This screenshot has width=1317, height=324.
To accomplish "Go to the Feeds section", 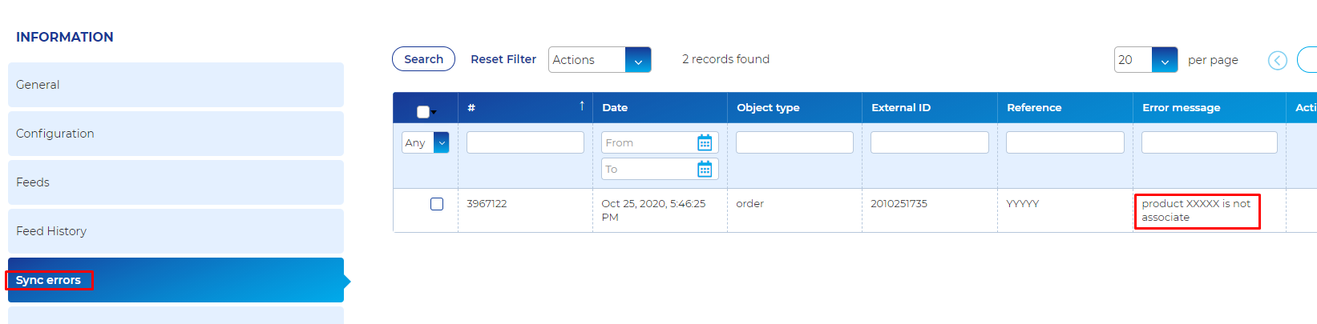I will 176,182.
